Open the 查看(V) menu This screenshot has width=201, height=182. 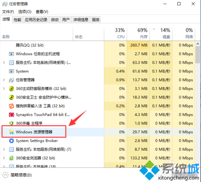tap(42, 12)
